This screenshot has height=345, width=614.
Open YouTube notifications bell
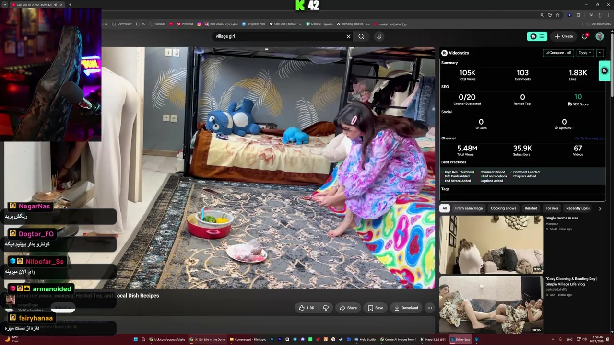(585, 36)
